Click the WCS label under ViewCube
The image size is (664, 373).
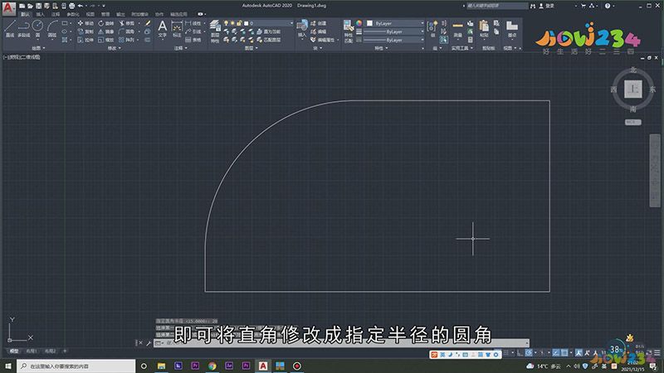[633, 122]
